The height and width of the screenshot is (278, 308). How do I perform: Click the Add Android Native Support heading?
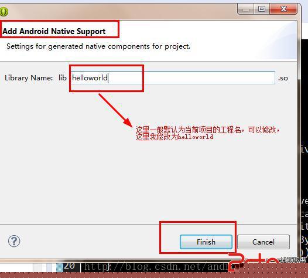(x=54, y=31)
